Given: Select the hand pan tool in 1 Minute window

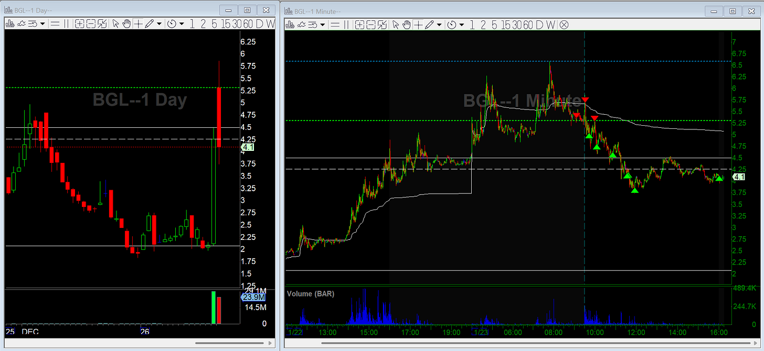Looking at the screenshot, I should click(407, 24).
